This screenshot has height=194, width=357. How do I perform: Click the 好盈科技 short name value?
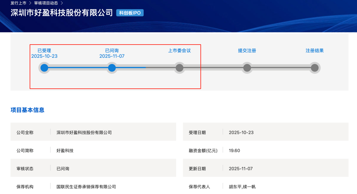pos(65,150)
